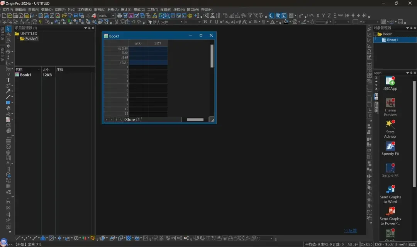417x247 pixels.
Task: Toggle pin on Object Manager panel
Action: click(x=411, y=28)
